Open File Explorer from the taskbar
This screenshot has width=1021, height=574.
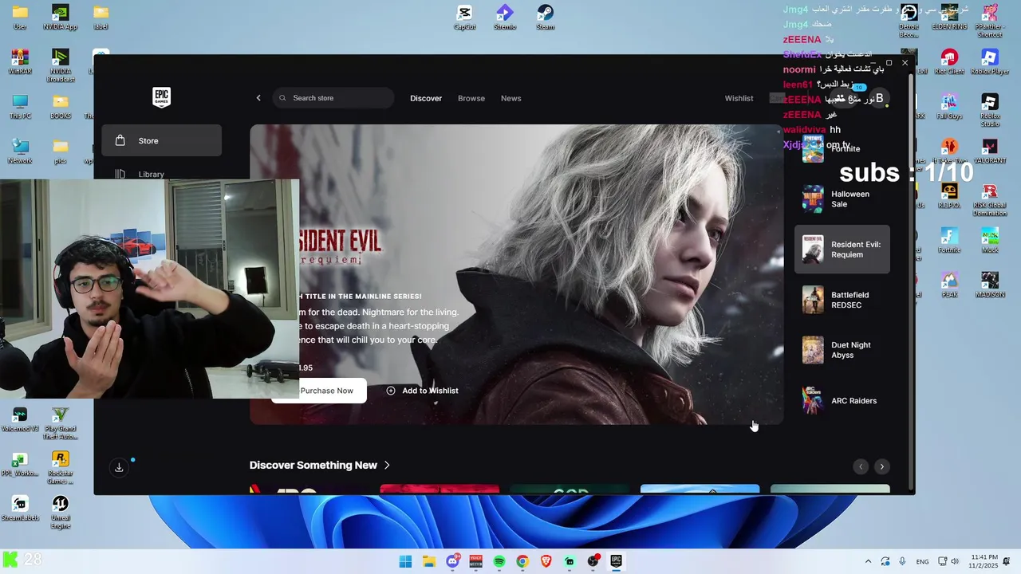(429, 561)
